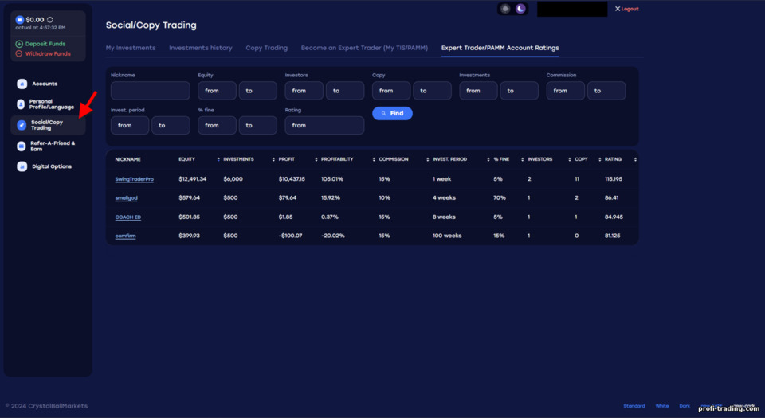Sort table by Investments column
The width and height of the screenshot is (765, 418).
[x=273, y=159]
